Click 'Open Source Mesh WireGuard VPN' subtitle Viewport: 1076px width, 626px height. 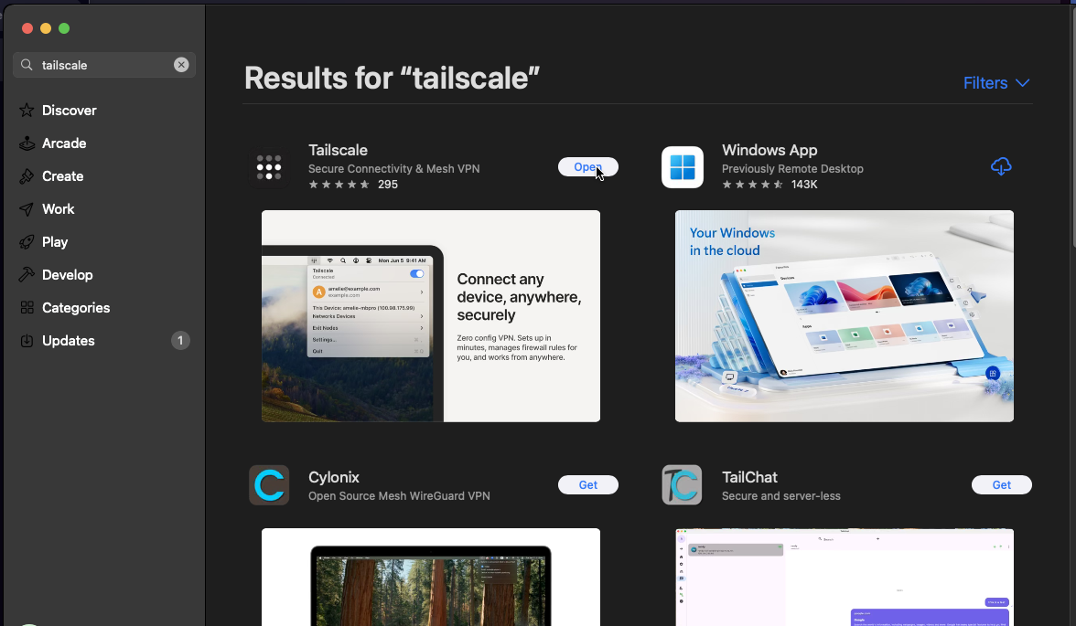pos(399,495)
